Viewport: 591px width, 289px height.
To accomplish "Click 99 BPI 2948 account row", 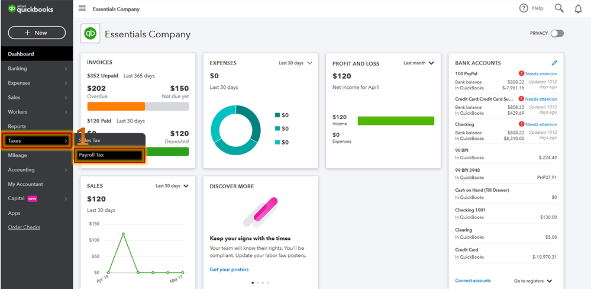I will pos(506,174).
